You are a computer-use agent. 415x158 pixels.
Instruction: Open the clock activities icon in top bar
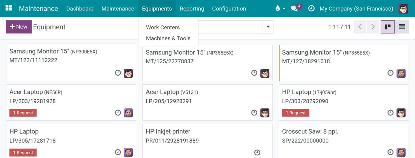tap(312, 8)
